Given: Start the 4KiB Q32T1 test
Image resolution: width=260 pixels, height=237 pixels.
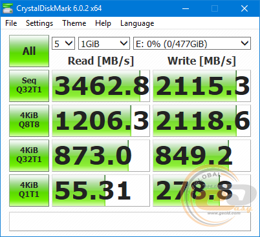Looking at the screenshot, I should 29,156.
